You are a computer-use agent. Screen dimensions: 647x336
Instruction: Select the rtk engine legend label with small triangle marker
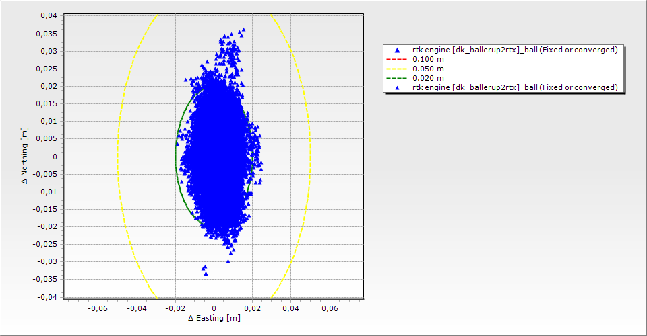(x=515, y=87)
